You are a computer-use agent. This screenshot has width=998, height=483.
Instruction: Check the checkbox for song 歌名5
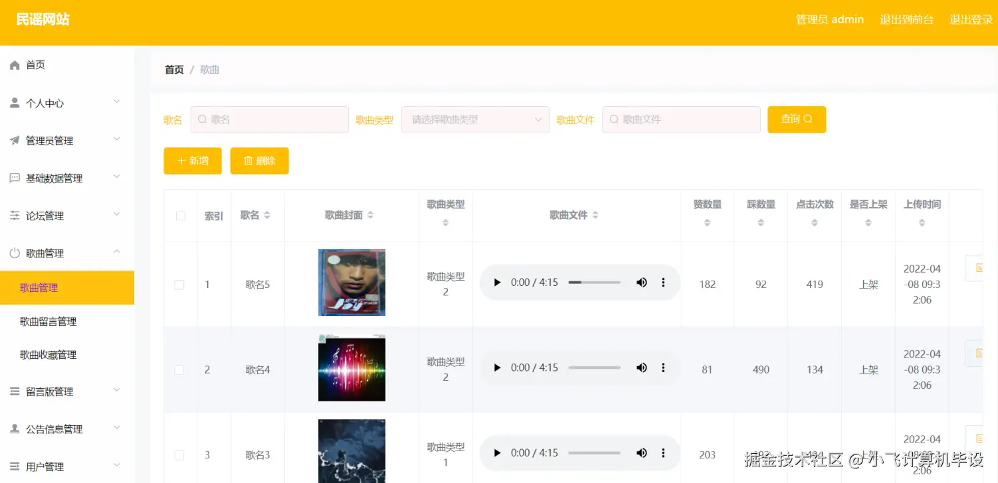pyautogui.click(x=179, y=284)
